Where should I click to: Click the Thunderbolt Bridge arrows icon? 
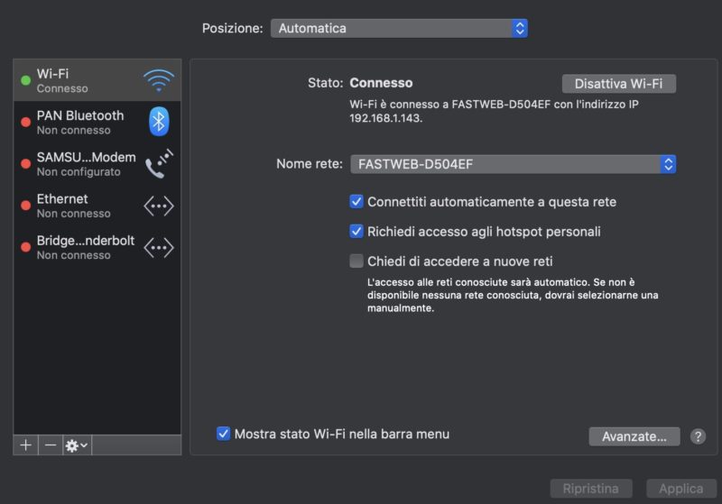(x=159, y=247)
